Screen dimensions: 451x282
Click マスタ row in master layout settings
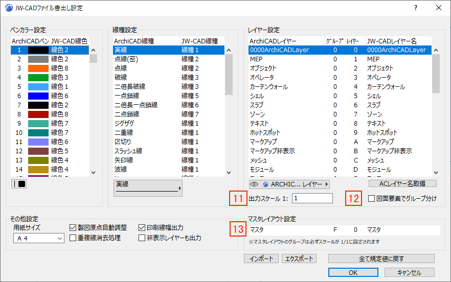coord(344,230)
